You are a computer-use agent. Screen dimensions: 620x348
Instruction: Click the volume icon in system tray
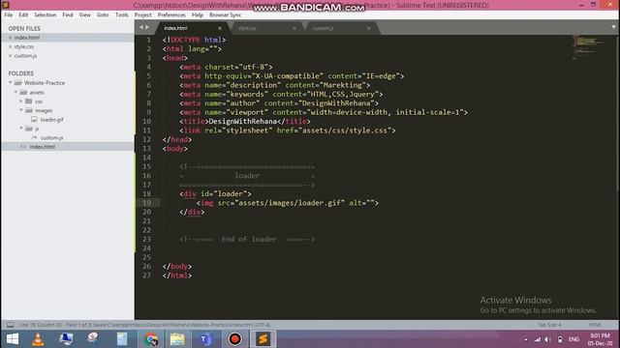coord(548,339)
